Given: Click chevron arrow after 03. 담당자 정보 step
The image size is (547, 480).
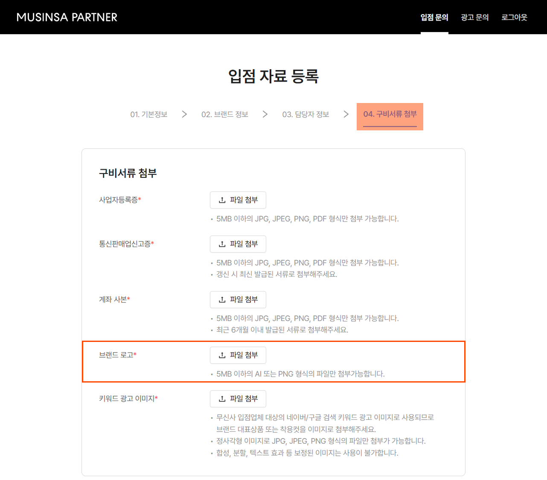Looking at the screenshot, I should pos(346,114).
